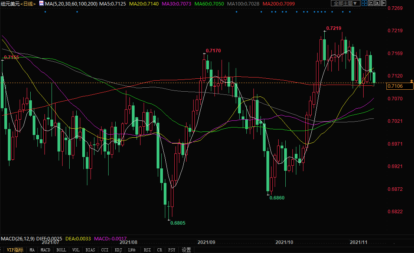Click MA(5,20,30,60,100,200) parameters label
This screenshot has width=414, height=253.
(71, 4)
